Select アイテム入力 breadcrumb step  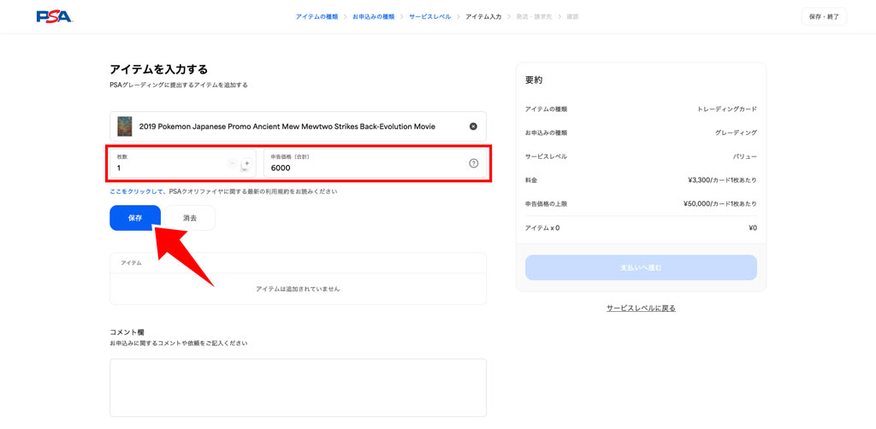pyautogui.click(x=483, y=17)
